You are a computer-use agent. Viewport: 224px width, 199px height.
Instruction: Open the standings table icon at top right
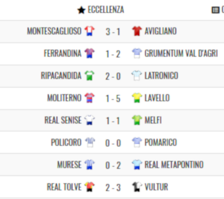coord(215,10)
